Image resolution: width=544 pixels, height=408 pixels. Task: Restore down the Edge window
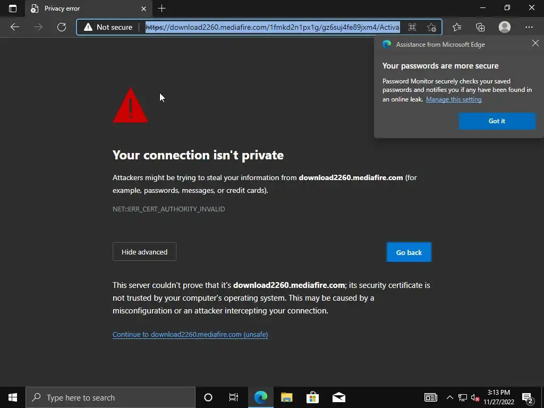coord(507,7)
